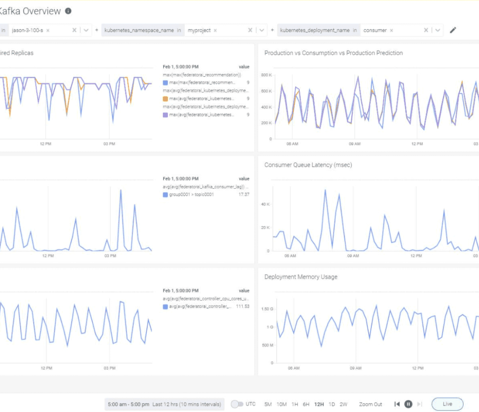Click the Zoom Out control
The height and width of the screenshot is (412, 479).
pos(370,404)
